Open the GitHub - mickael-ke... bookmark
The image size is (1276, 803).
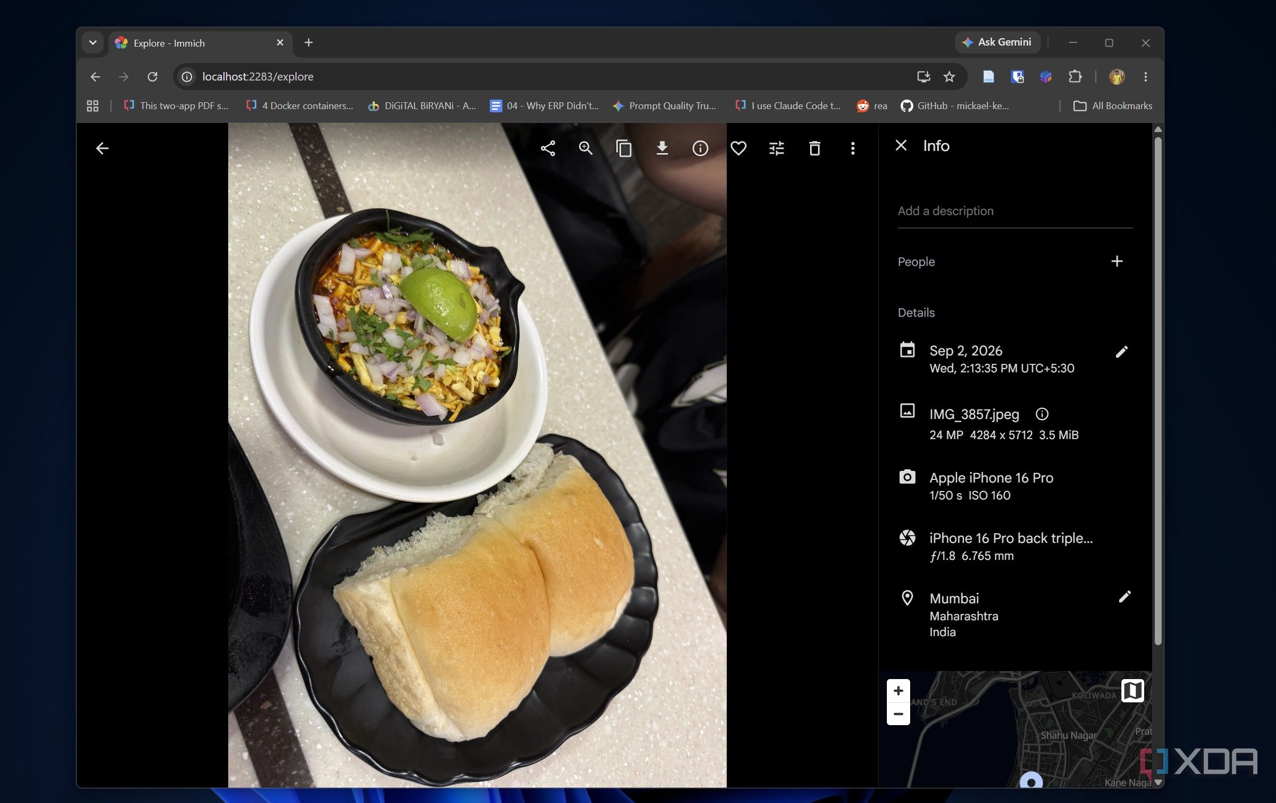tap(955, 106)
